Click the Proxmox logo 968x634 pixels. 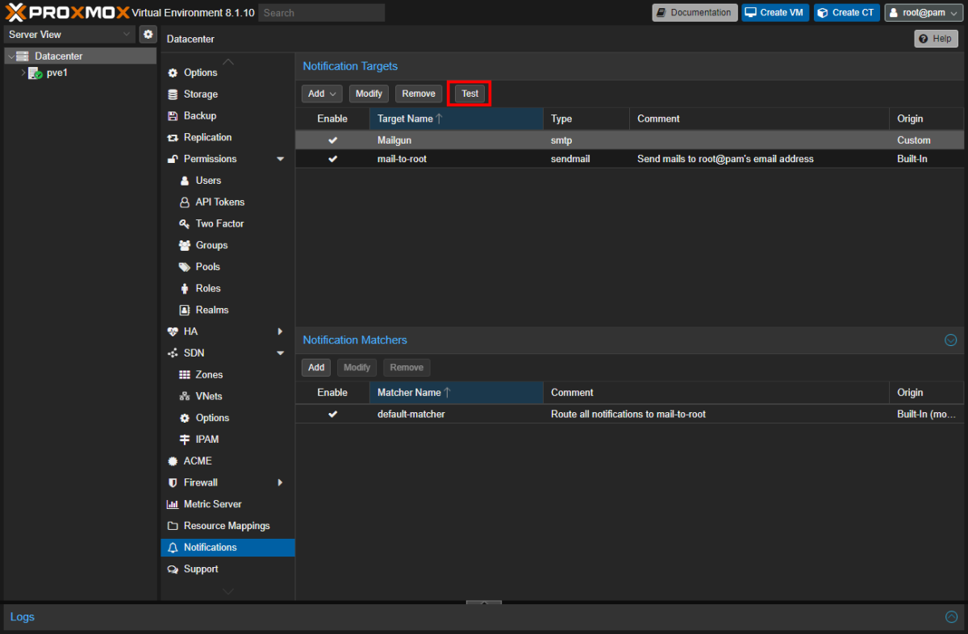(x=66, y=12)
